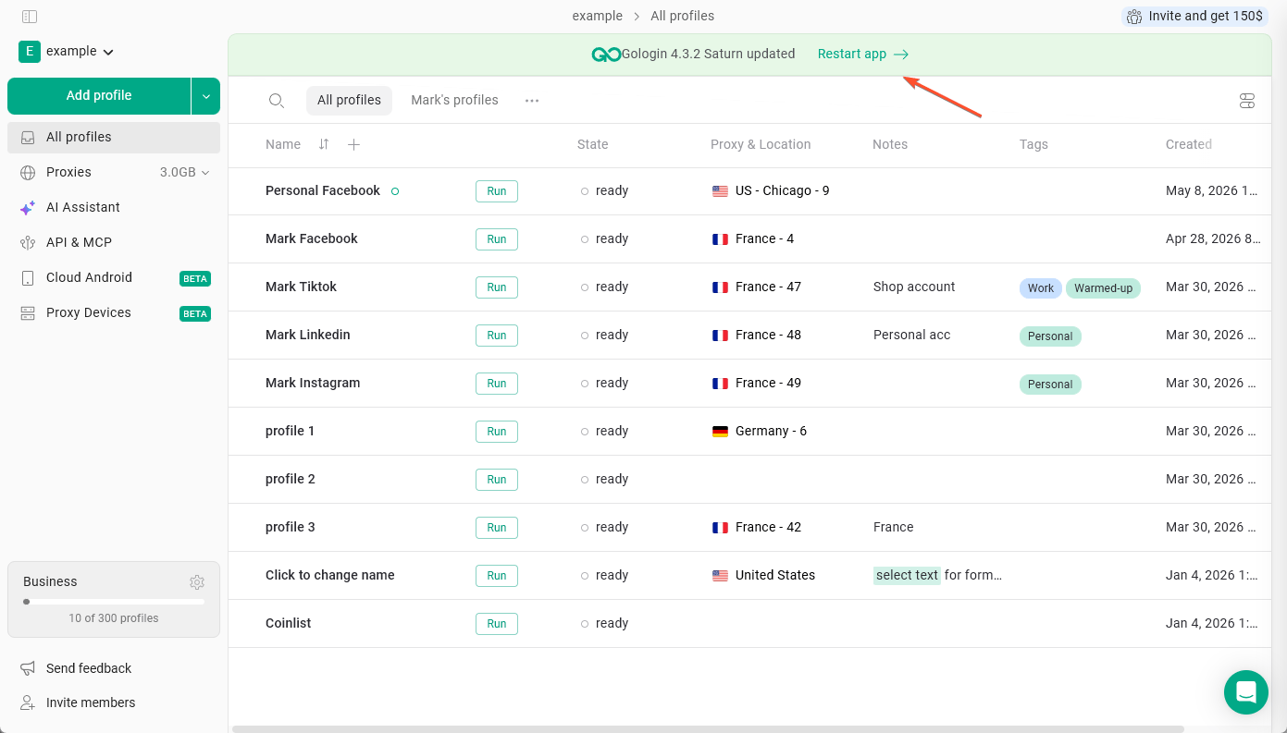Click the Mark Instagram profile name

[x=313, y=383]
